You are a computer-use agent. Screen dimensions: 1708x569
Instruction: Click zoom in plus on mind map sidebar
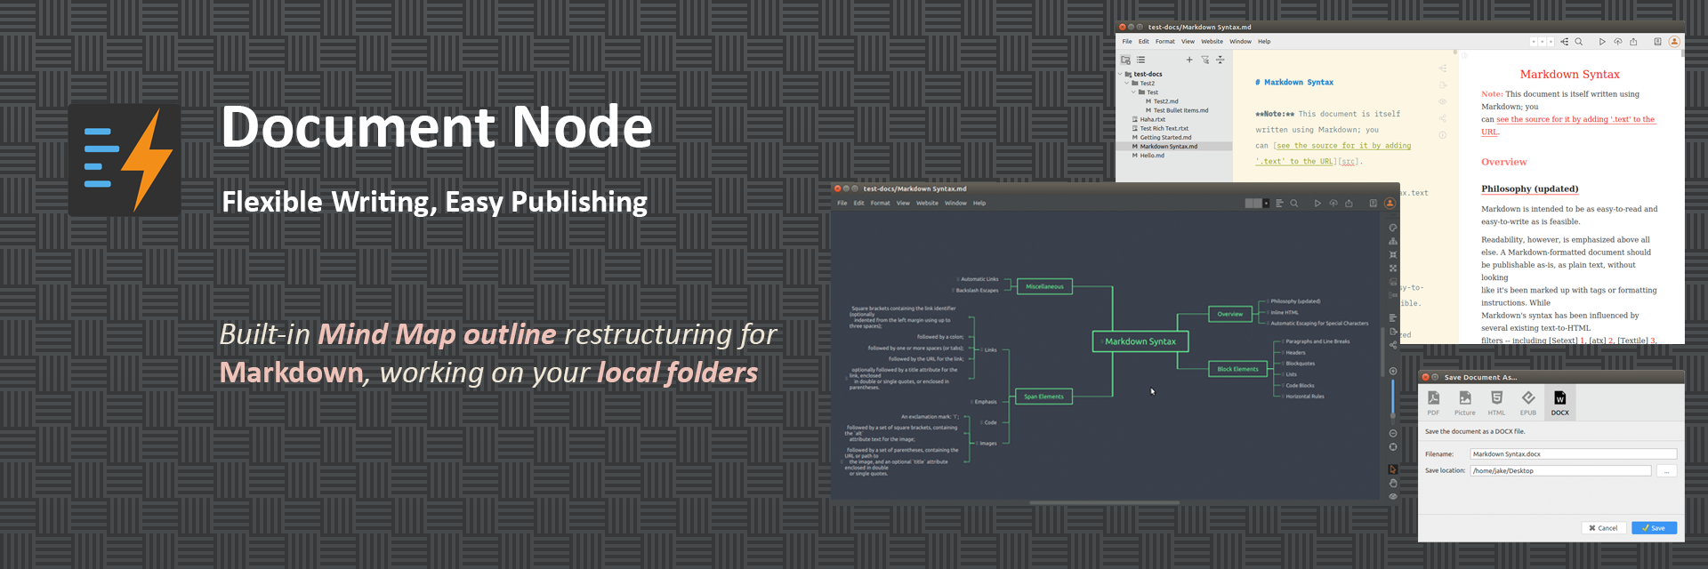[1393, 371]
